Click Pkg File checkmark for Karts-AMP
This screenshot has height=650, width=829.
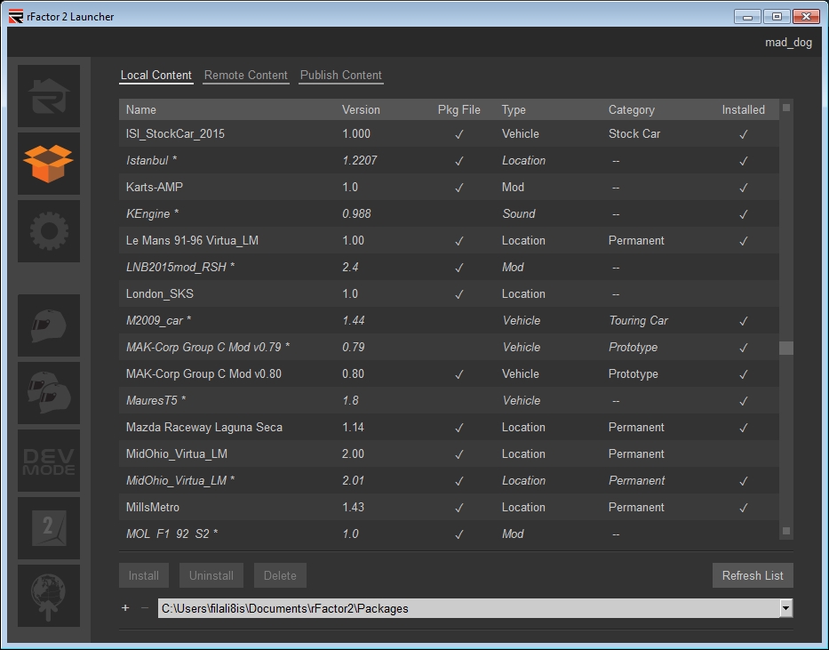[458, 188]
